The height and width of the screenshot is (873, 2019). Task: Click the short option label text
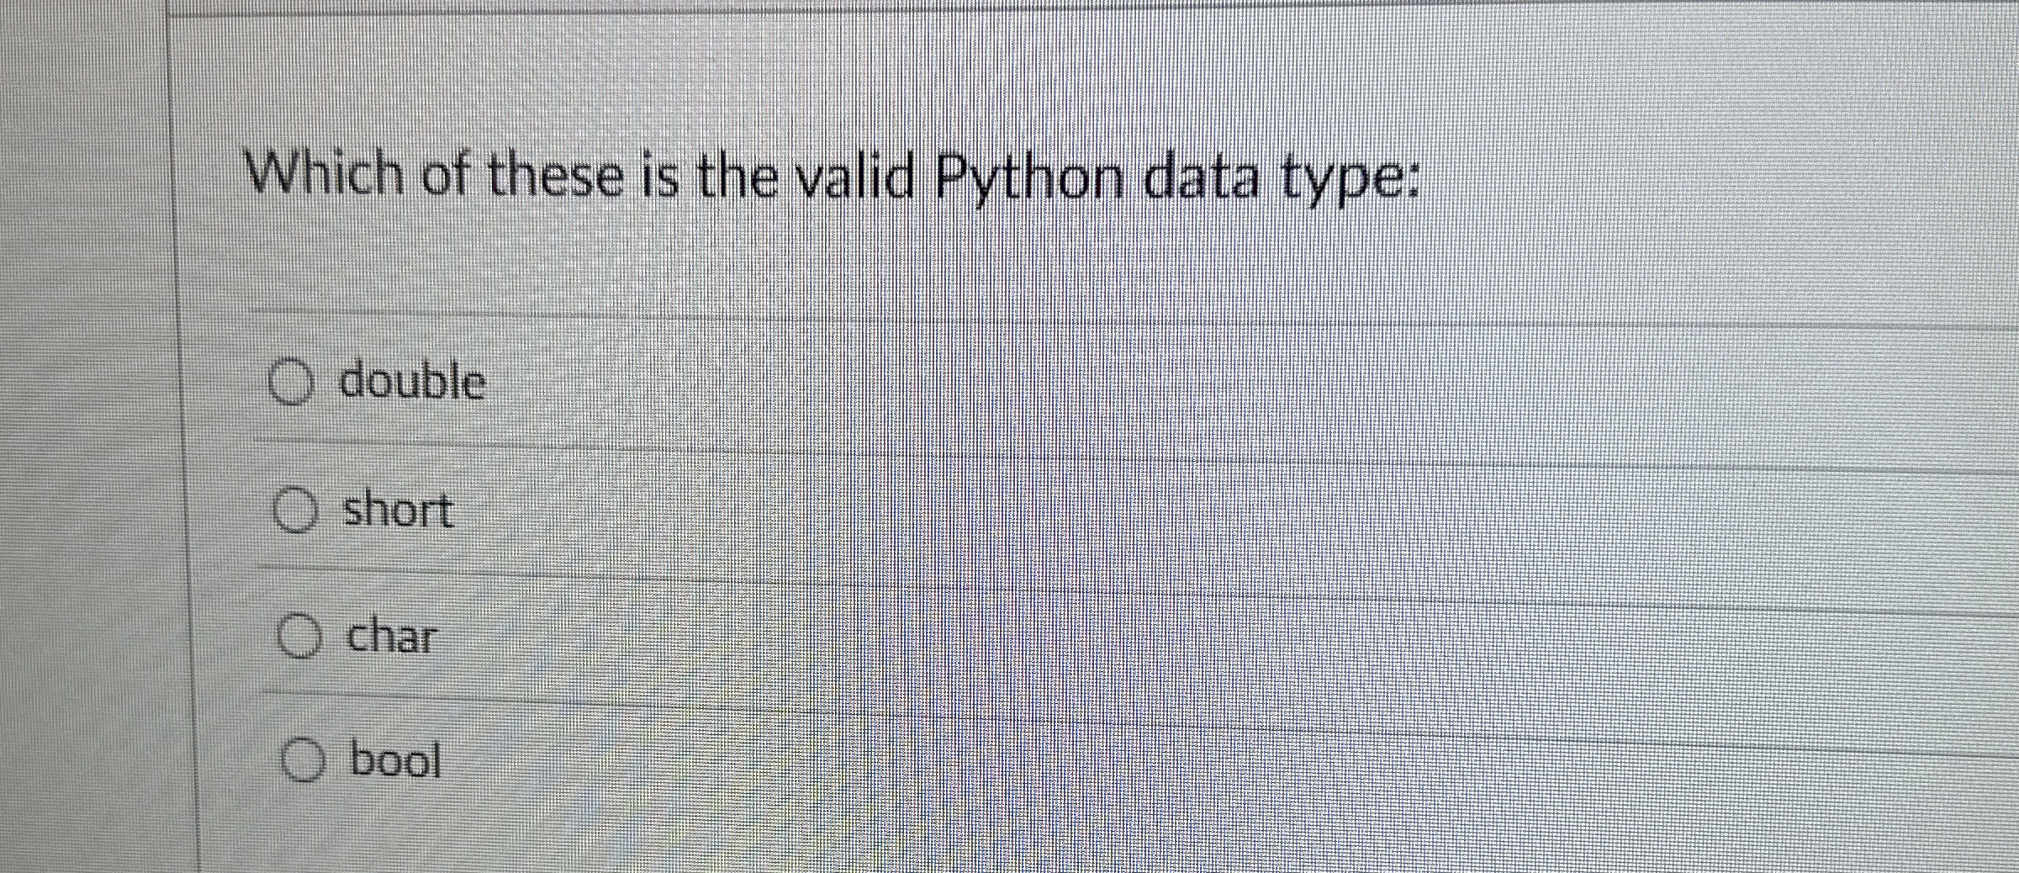tap(397, 511)
